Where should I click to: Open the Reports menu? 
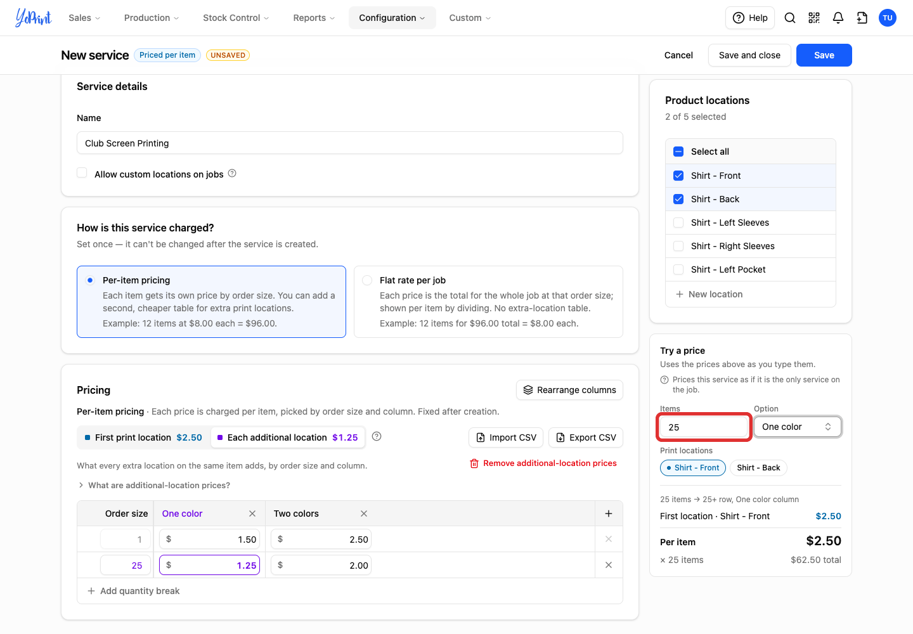click(x=314, y=18)
